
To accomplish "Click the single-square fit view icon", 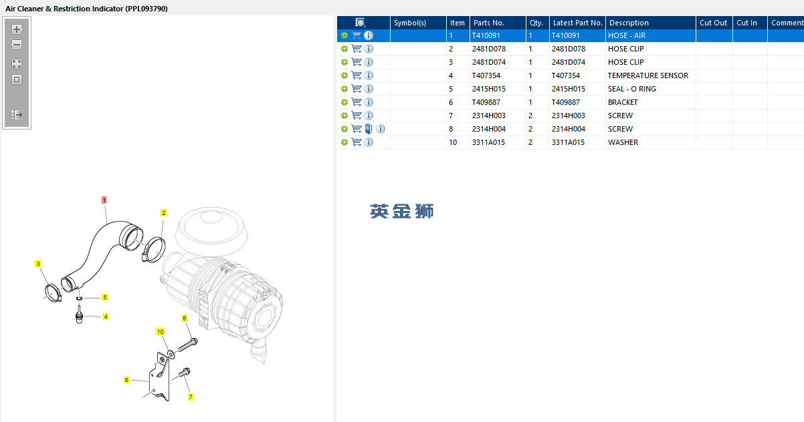I will (17, 79).
